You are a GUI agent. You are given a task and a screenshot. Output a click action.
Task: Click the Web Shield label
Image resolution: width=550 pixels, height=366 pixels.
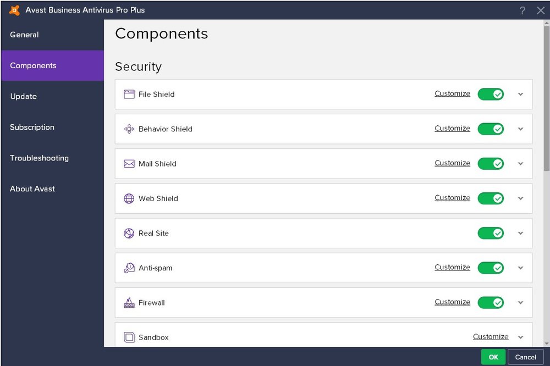click(158, 198)
